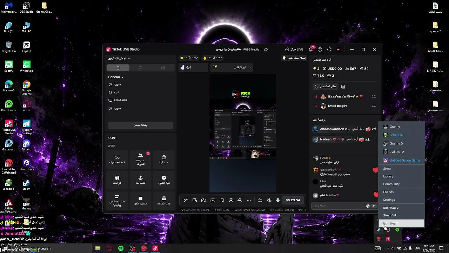The width and height of the screenshot is (449, 253).
Task: Open the bottom-right tool tile in the tools grid
Action: coord(164,201)
